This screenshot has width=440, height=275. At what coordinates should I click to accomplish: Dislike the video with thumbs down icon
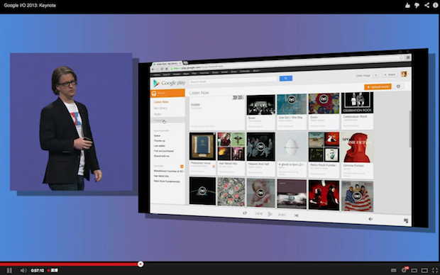tap(417, 5)
